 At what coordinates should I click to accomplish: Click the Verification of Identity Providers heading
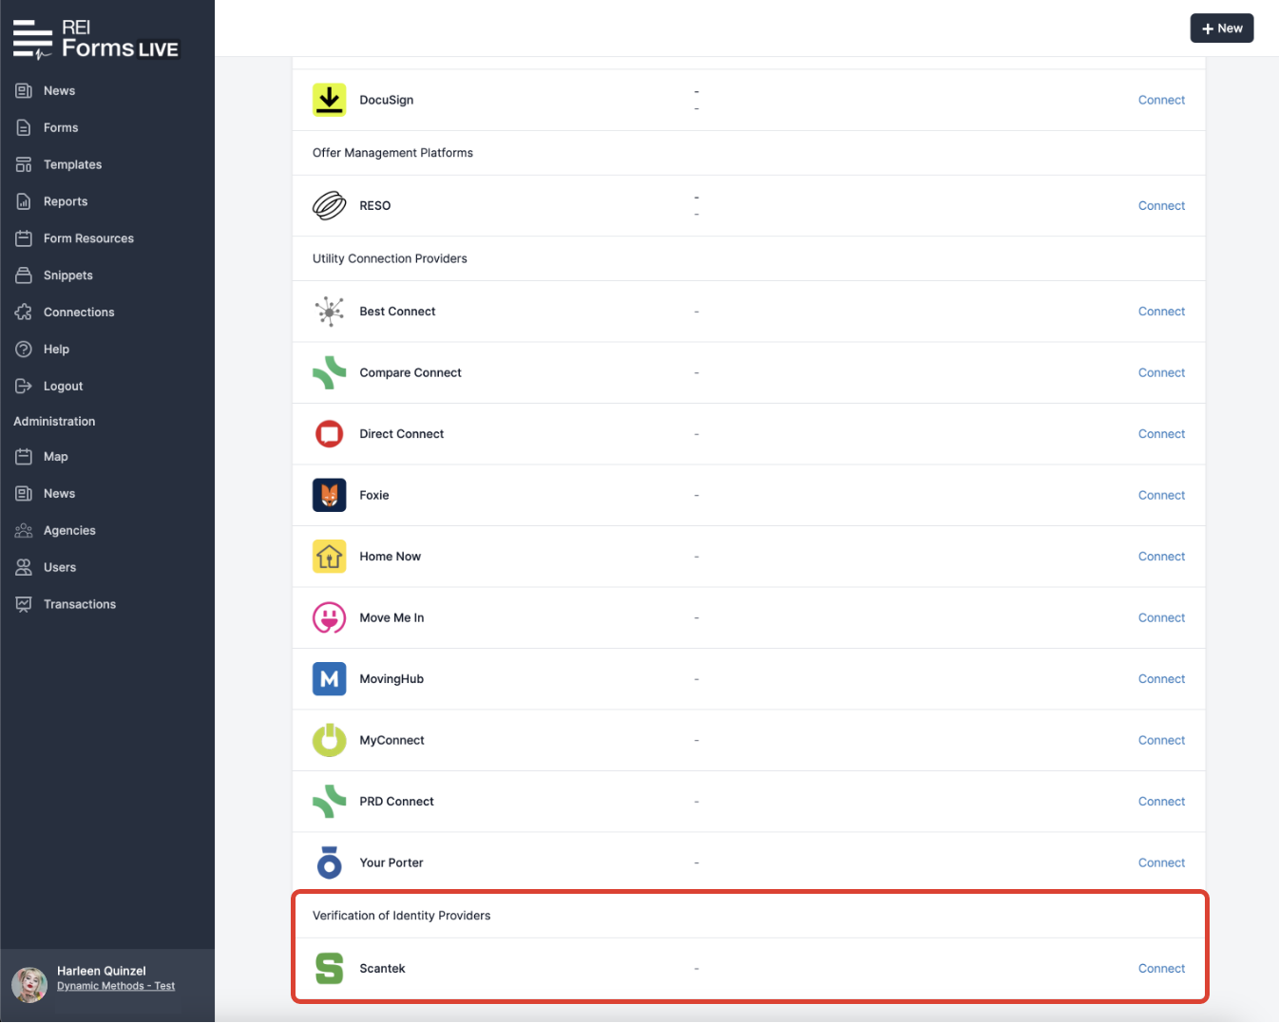402,917
